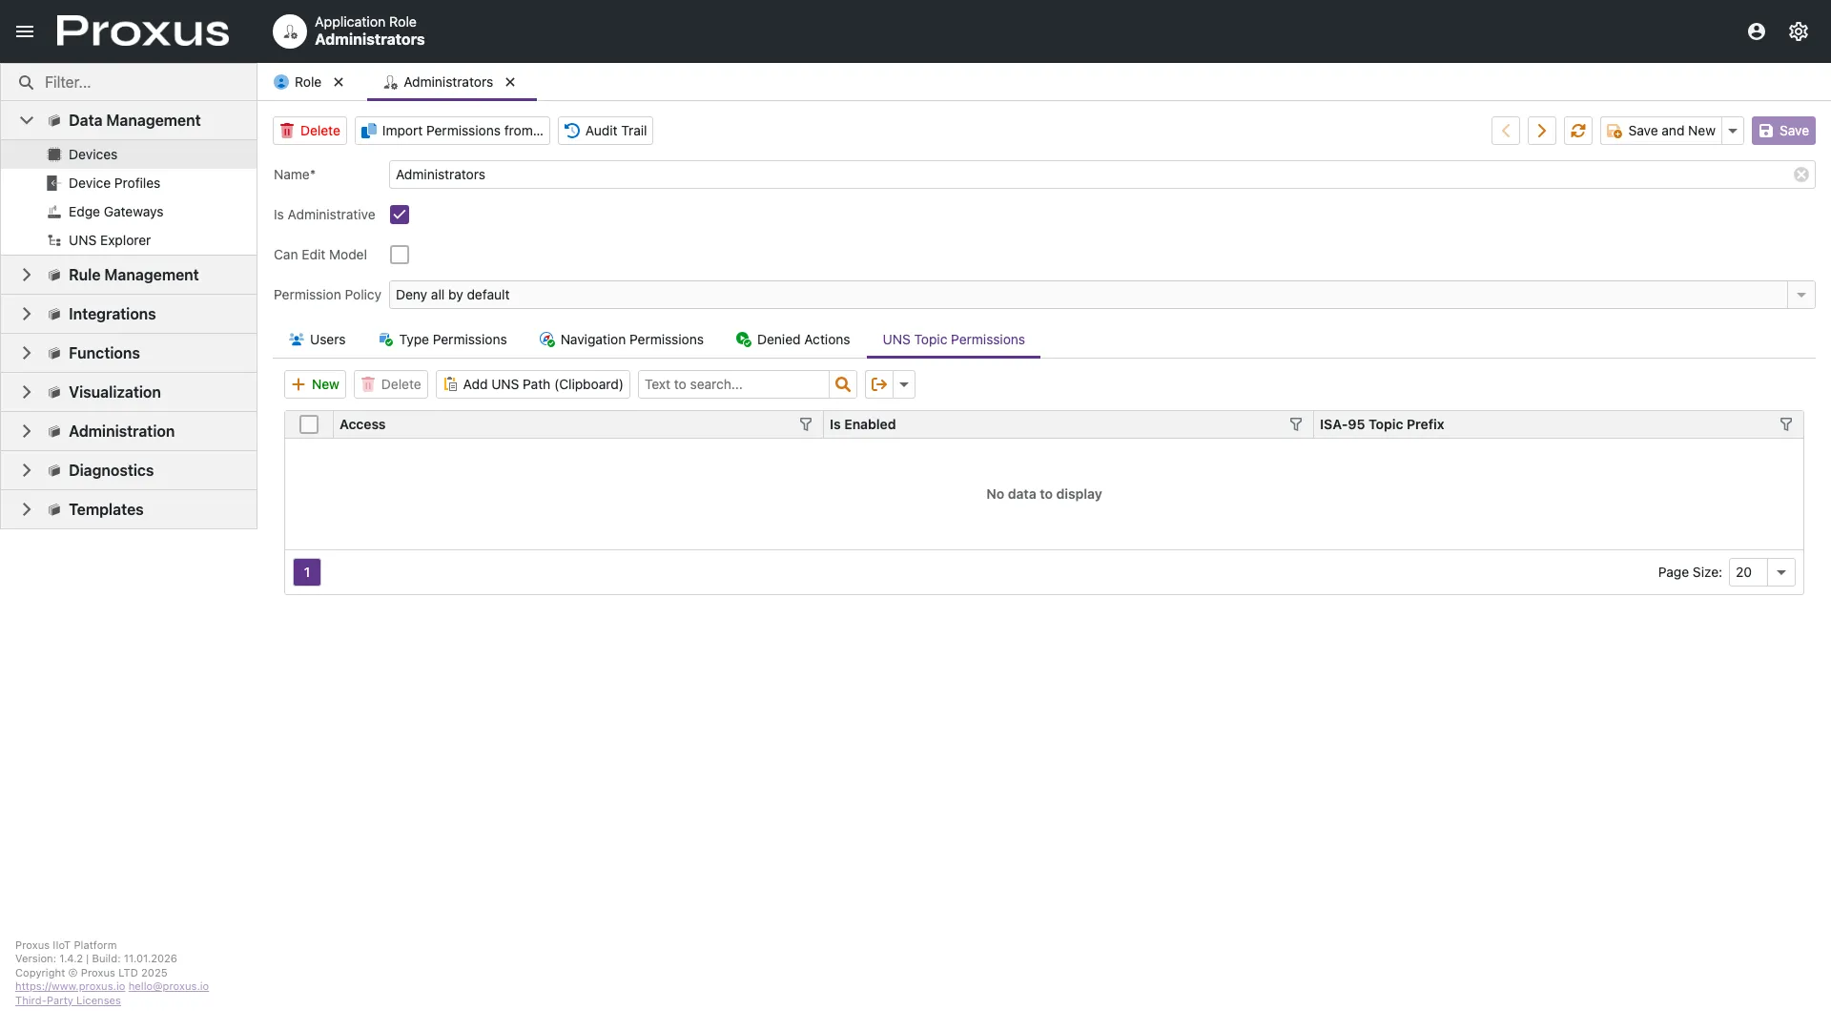Screen dimensions: 1831x1030
Task: Tick the select-all rows checkbox
Action: pyautogui.click(x=309, y=424)
